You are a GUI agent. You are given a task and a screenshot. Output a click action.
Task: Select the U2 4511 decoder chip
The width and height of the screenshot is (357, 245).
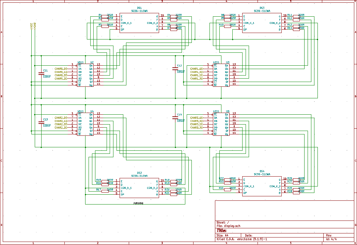(x=87, y=75)
